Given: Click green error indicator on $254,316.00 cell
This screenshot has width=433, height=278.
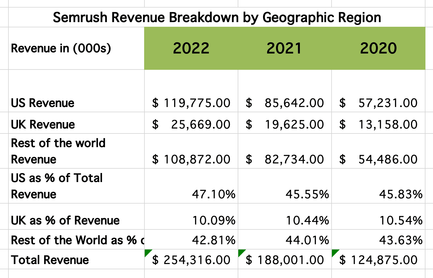Looking at the screenshot, I should tap(147, 252).
